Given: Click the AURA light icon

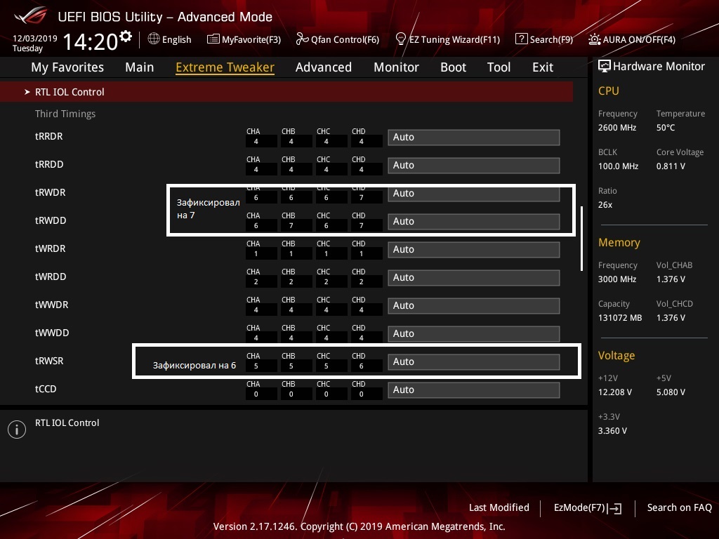Looking at the screenshot, I should [x=594, y=39].
